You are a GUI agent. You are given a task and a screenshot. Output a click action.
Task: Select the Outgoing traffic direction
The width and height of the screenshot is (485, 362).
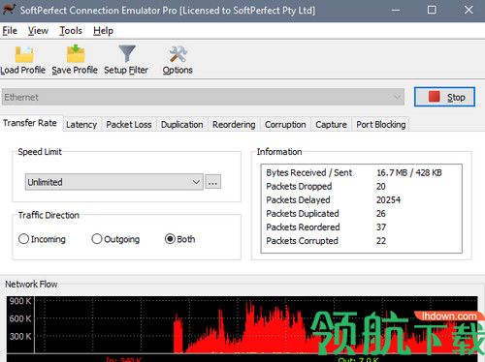[x=115, y=239]
